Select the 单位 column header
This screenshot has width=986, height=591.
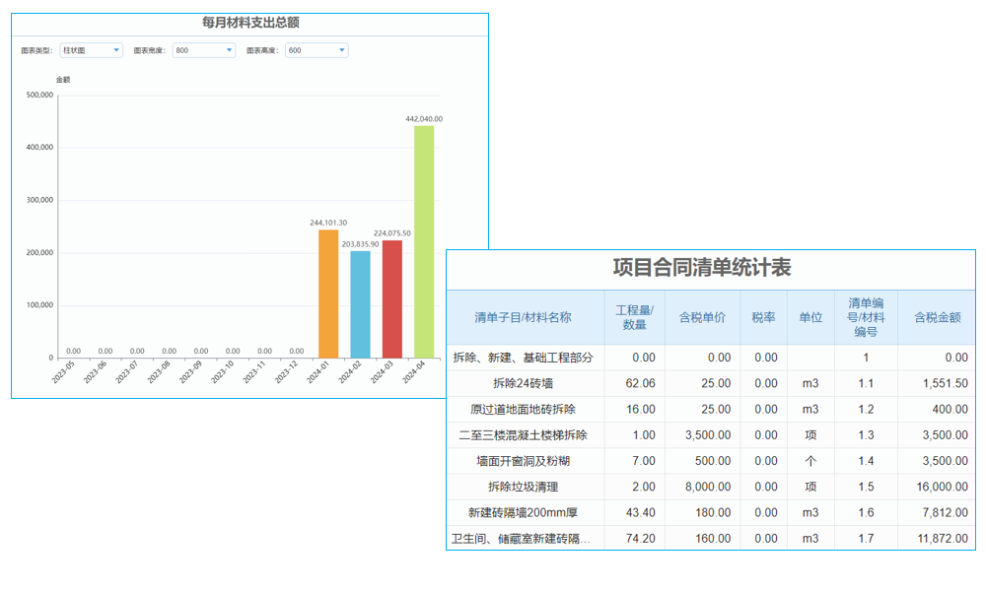(x=810, y=317)
